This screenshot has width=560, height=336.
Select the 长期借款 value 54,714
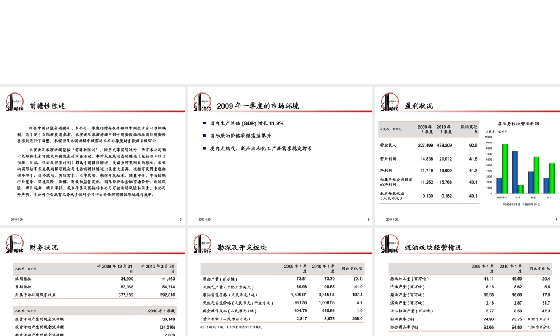click(x=169, y=287)
